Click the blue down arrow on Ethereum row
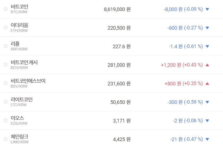Image resolution: width=223 pixels, height=148 pixels. pyautogui.click(x=207, y=28)
